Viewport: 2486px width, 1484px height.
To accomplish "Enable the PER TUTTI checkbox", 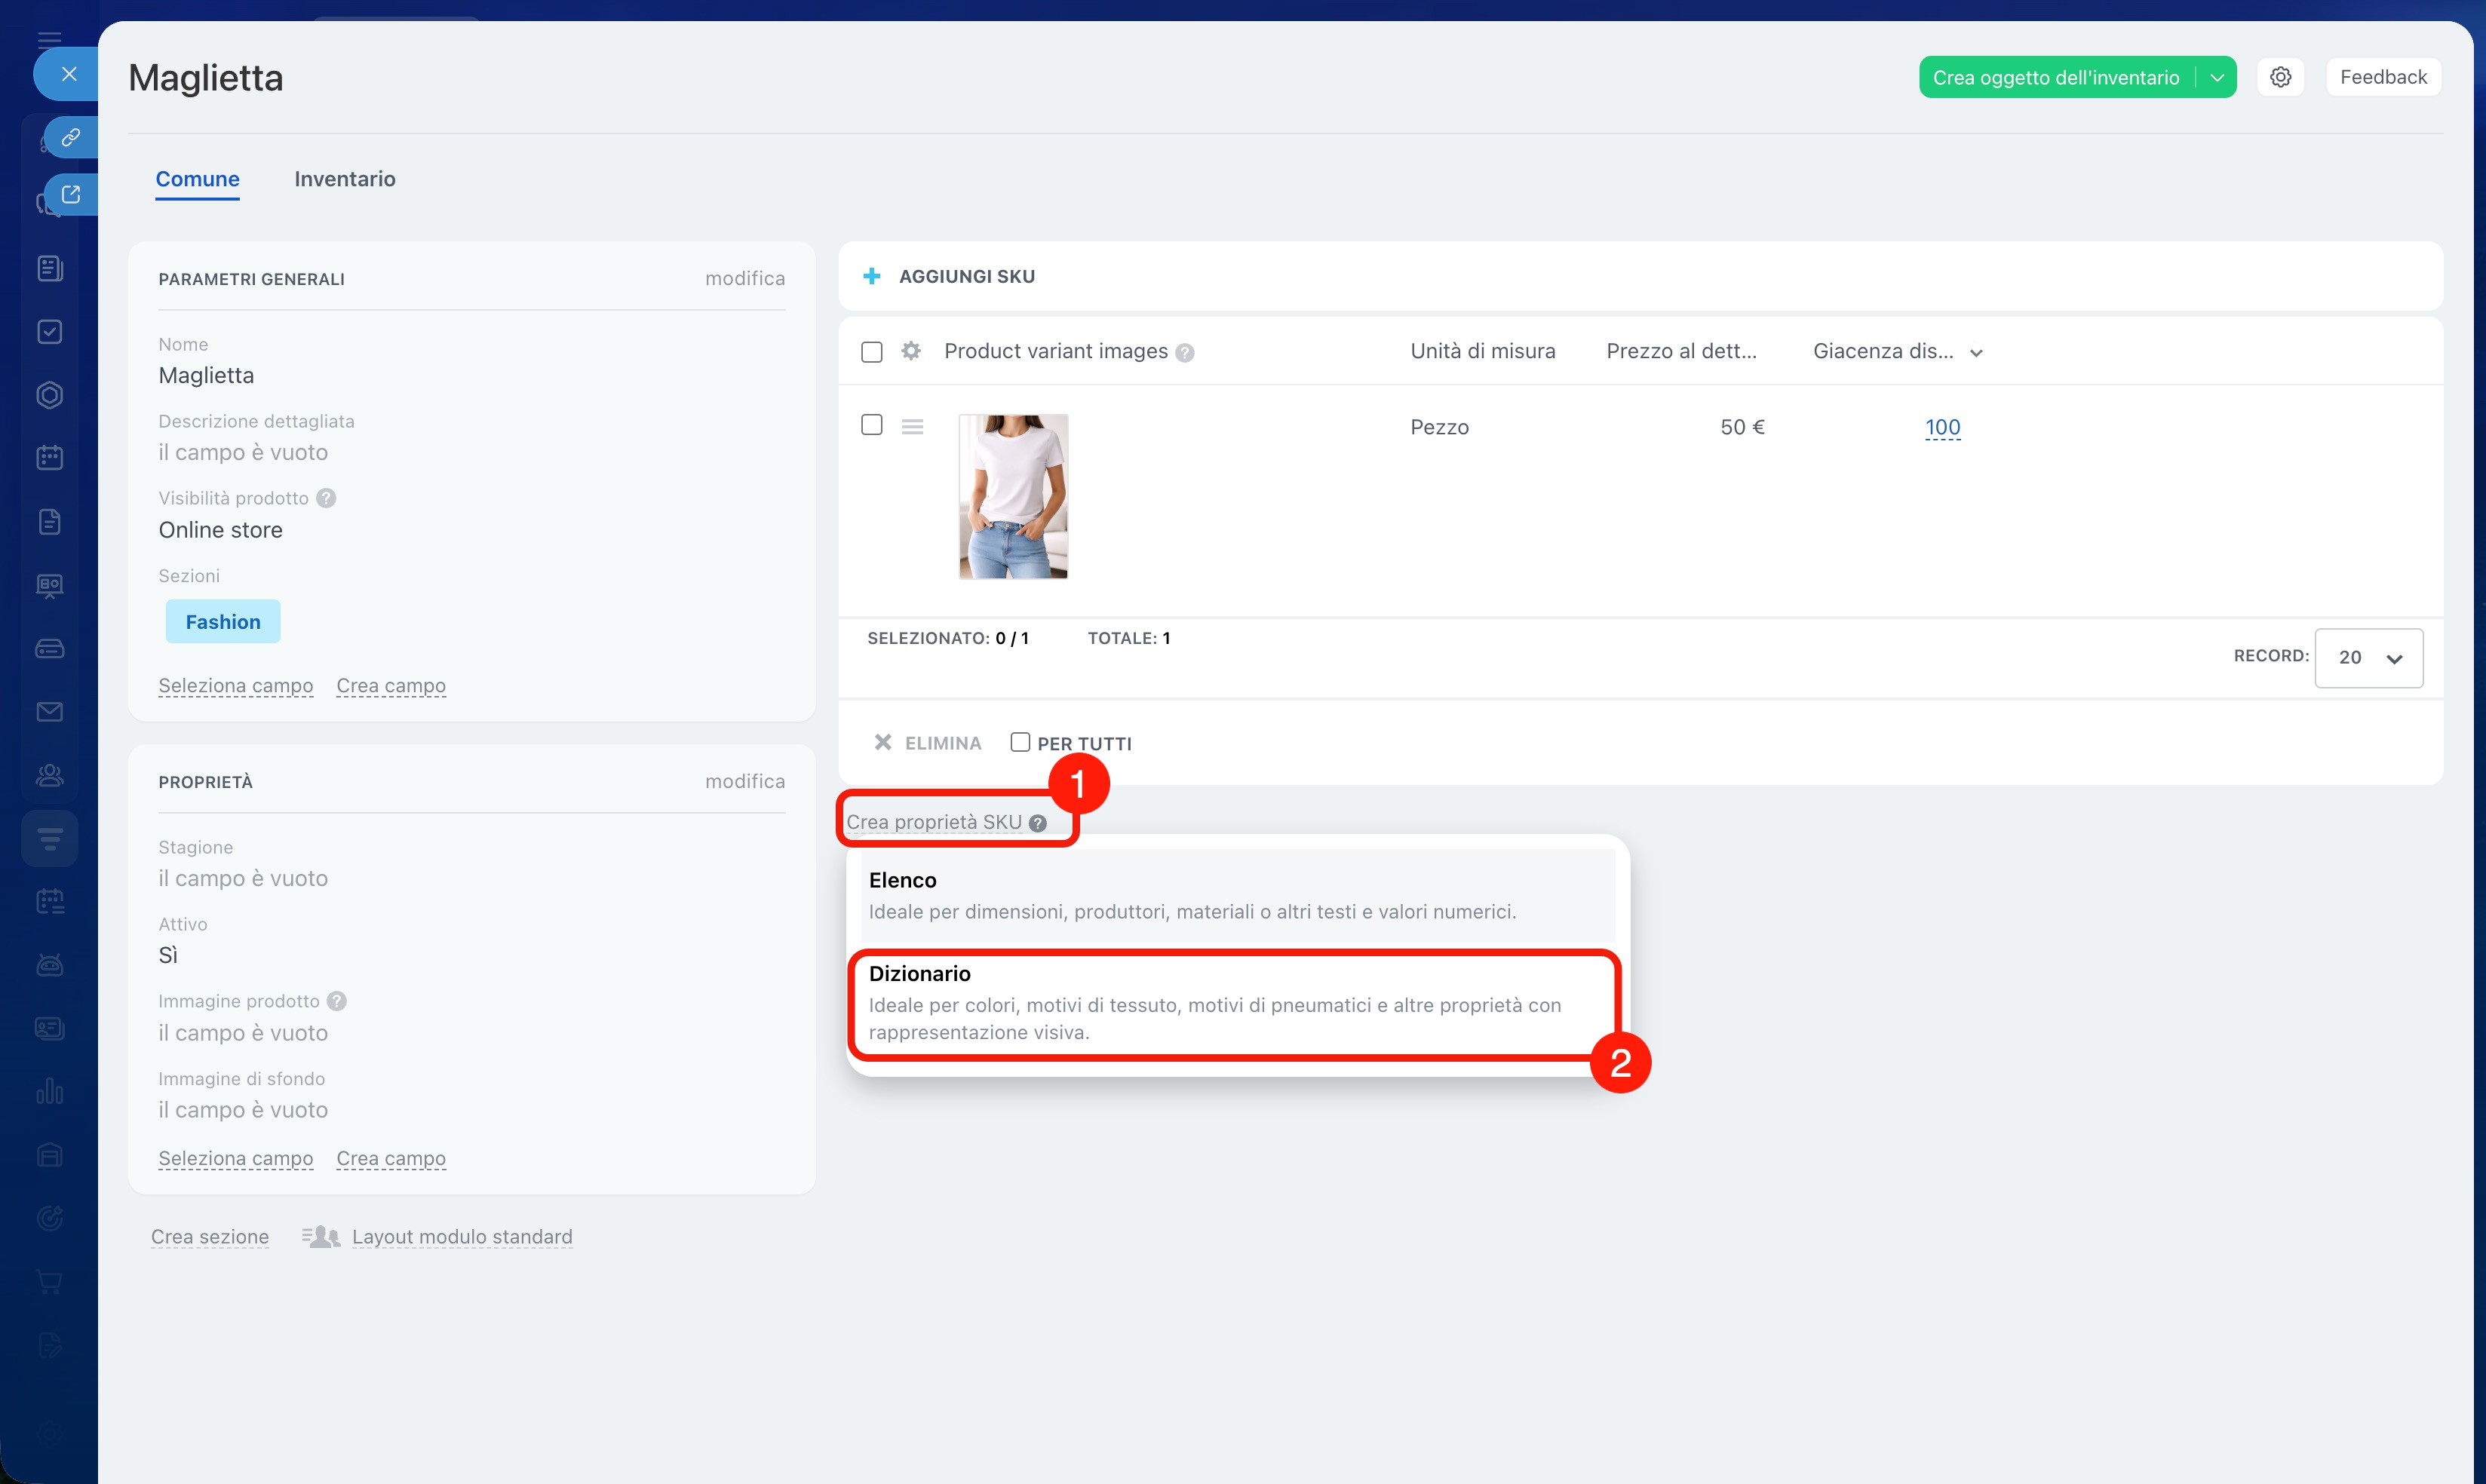I will [1019, 742].
